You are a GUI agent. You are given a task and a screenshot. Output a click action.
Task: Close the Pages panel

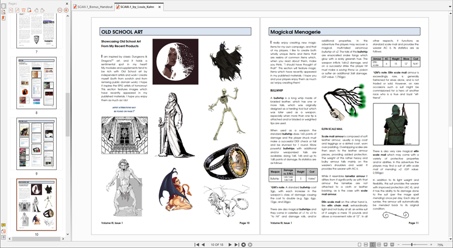66,3
